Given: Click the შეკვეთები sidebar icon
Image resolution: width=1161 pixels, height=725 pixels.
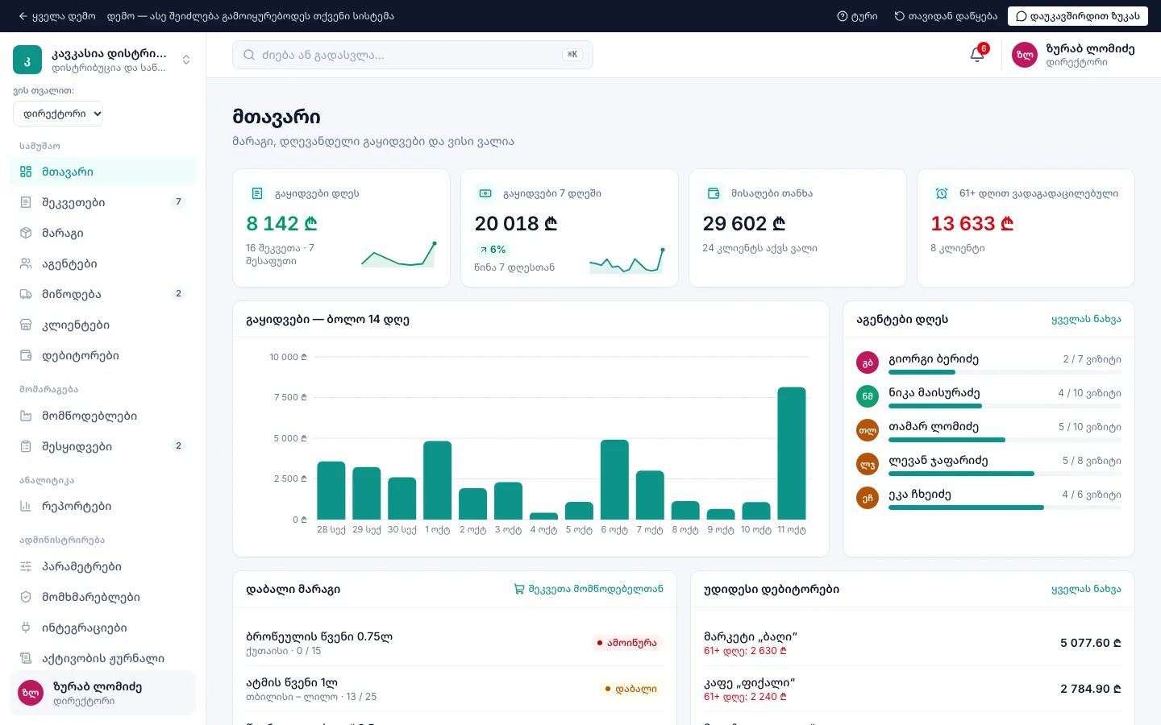Looking at the screenshot, I should point(26,202).
